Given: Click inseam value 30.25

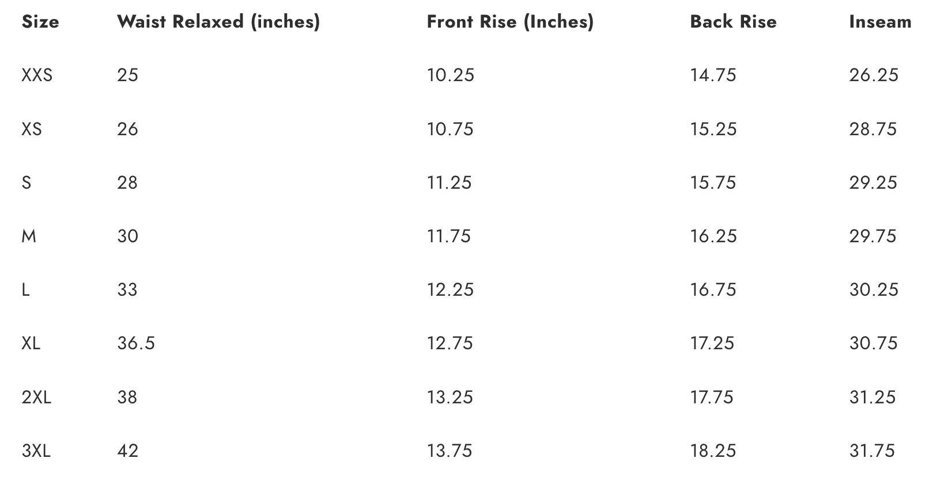Looking at the screenshot, I should click(x=873, y=289).
